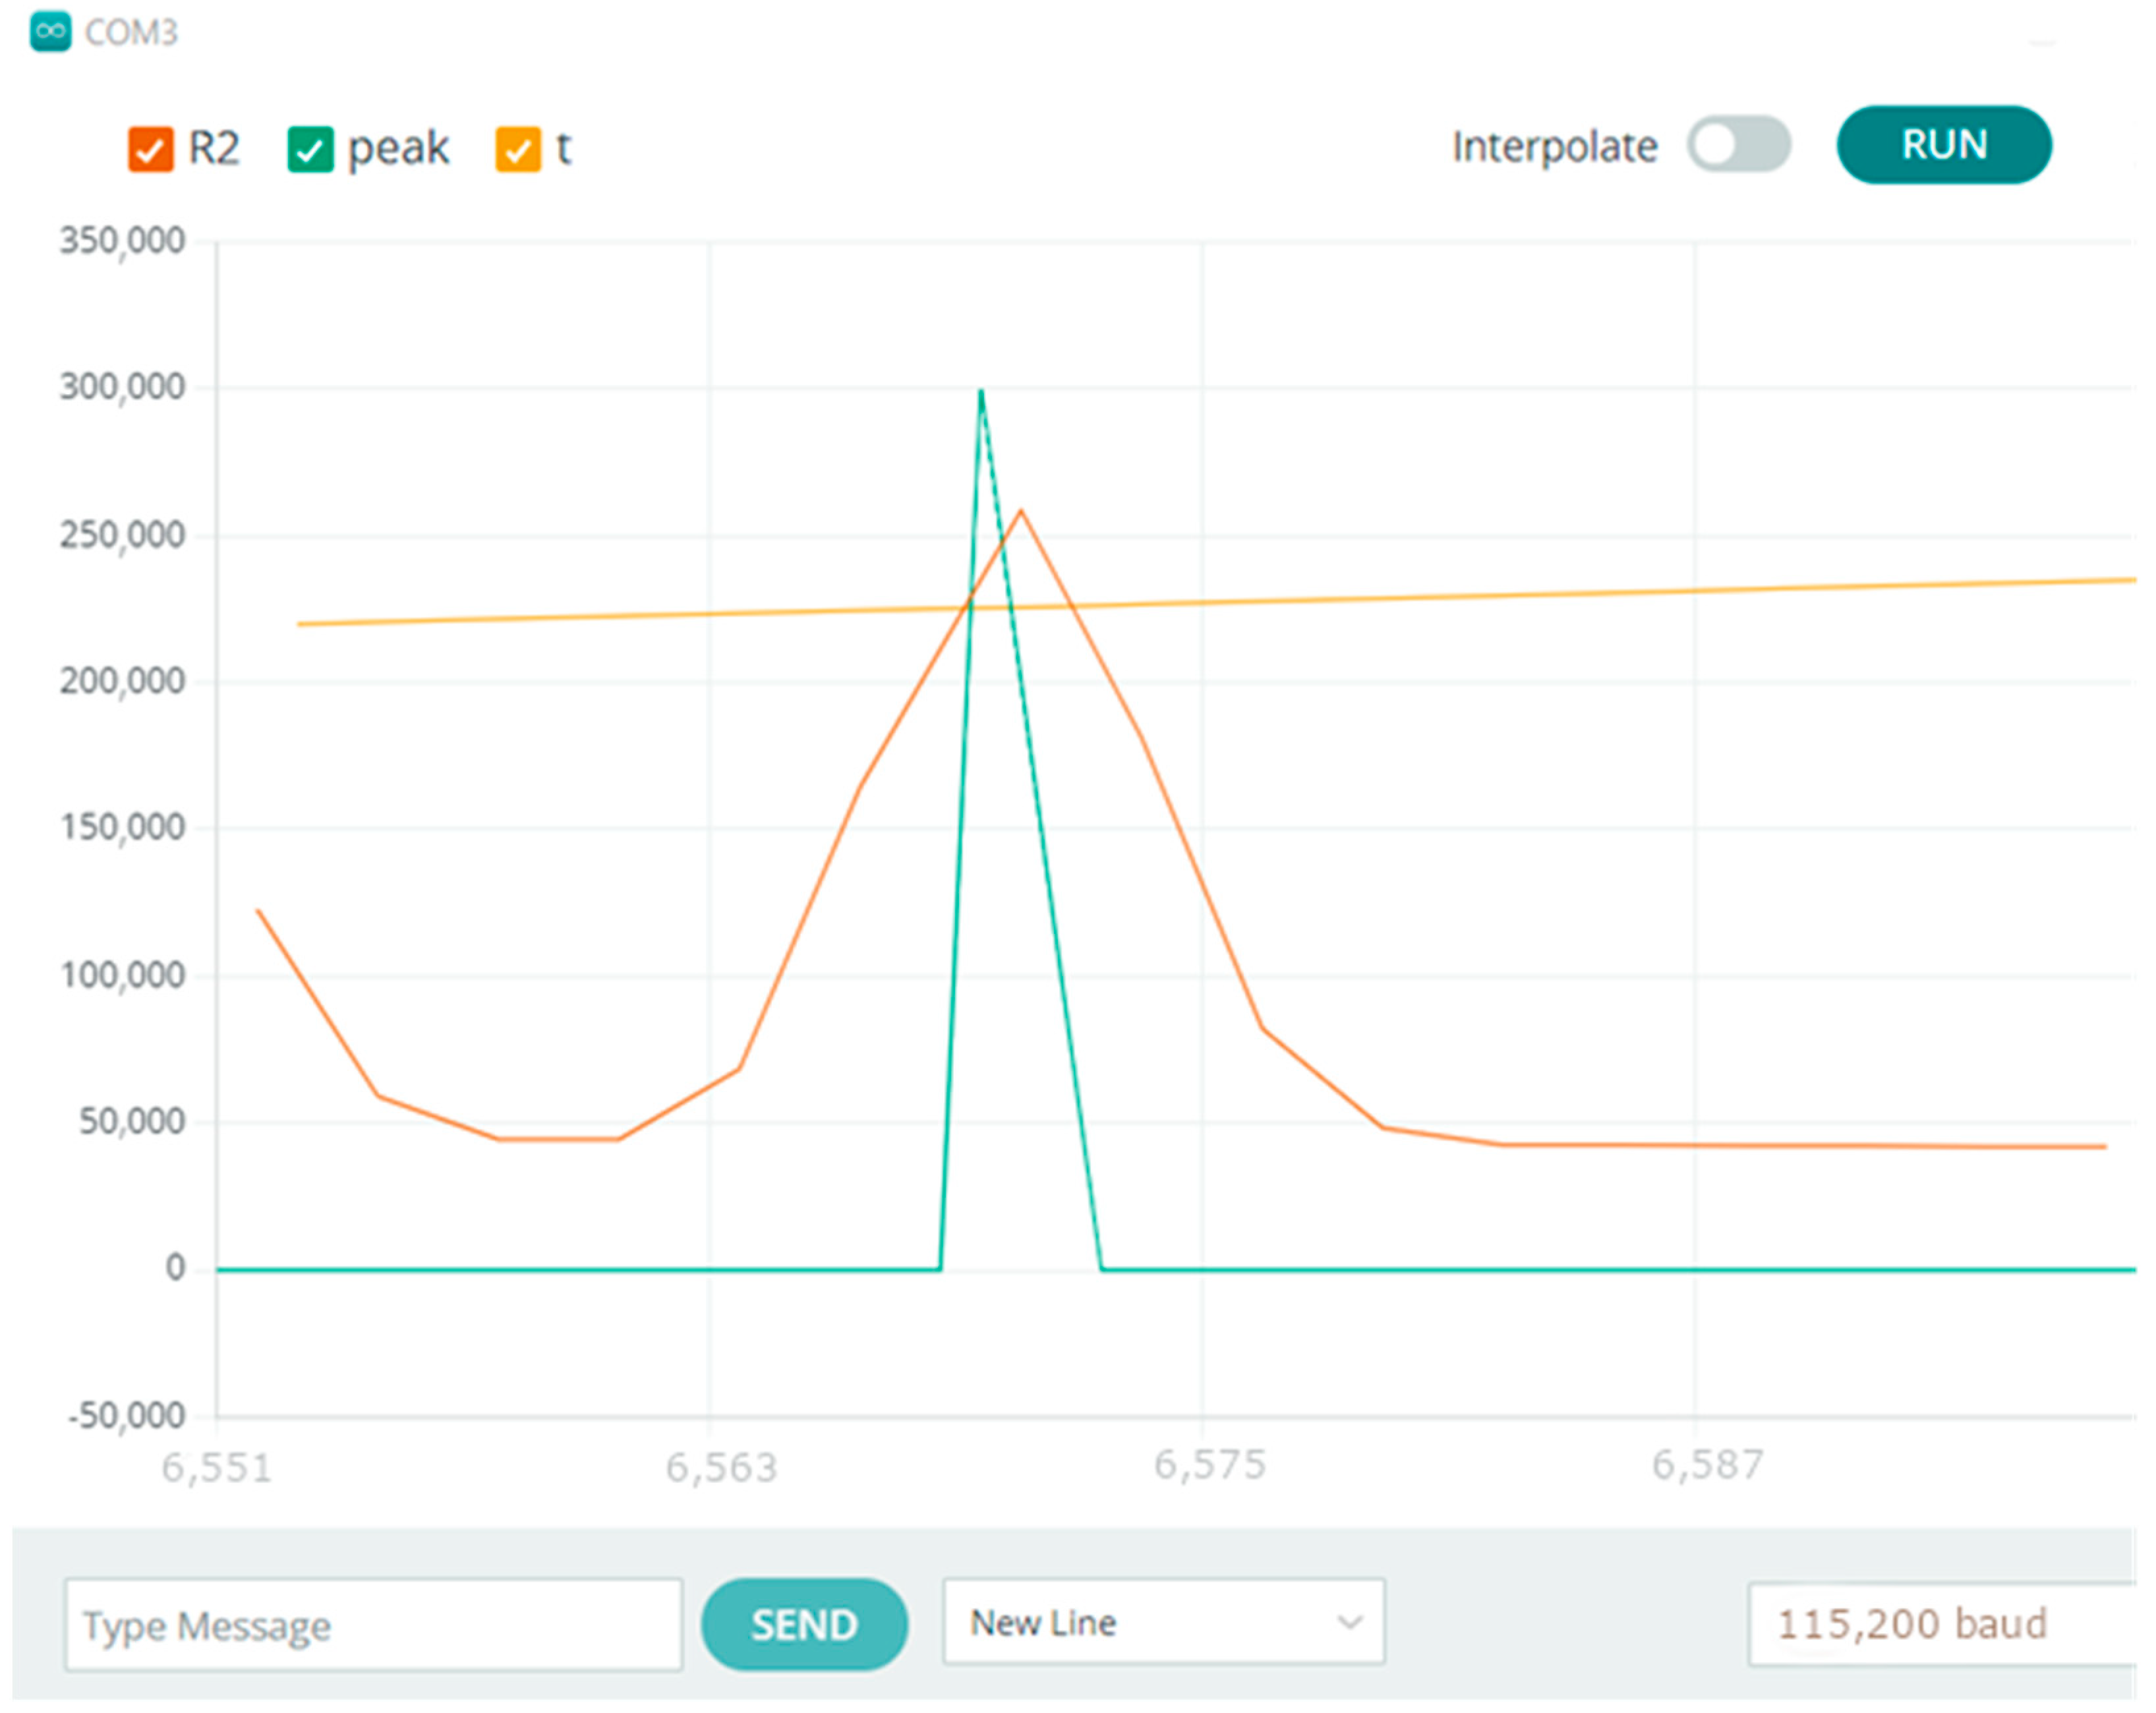Viewport: 2156px width, 1713px height.
Task: Hide the peak series via its checkbox
Action: pos(310,150)
